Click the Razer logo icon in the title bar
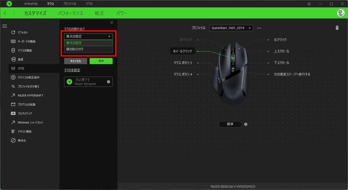The width and height of the screenshot is (348, 190). pos(9,3)
